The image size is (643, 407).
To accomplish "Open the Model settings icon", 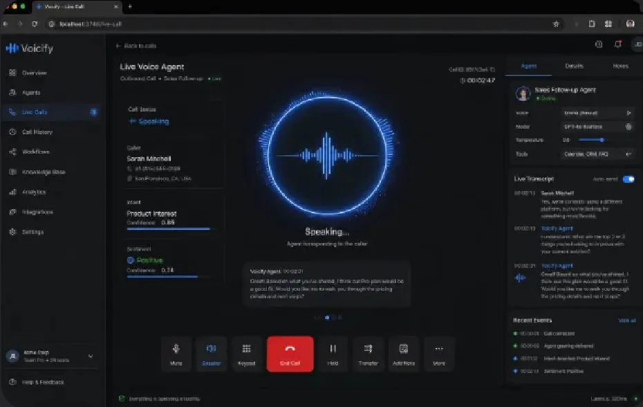I will tap(628, 127).
